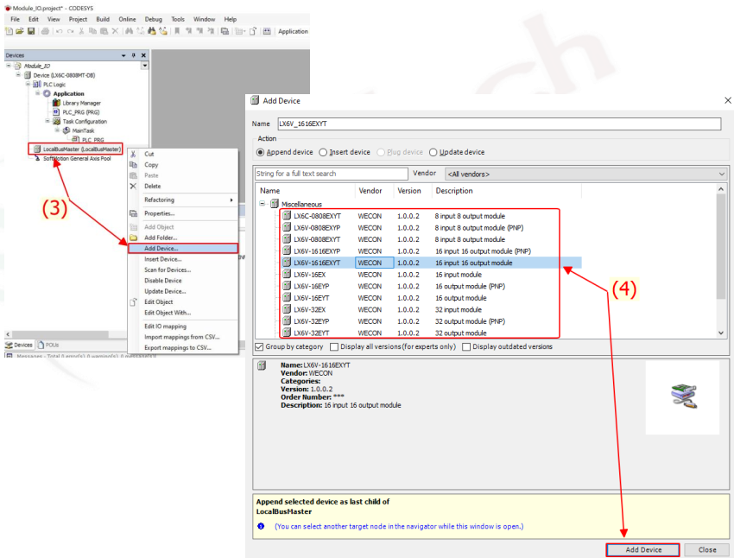Screen dimensions: 734x558
Task: Click the Add Folder icon in the context menu
Action: click(x=133, y=238)
